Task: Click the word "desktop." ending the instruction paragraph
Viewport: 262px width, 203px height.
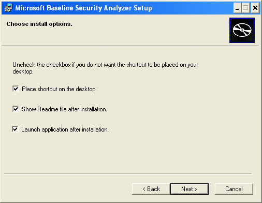Action: [x=23, y=71]
